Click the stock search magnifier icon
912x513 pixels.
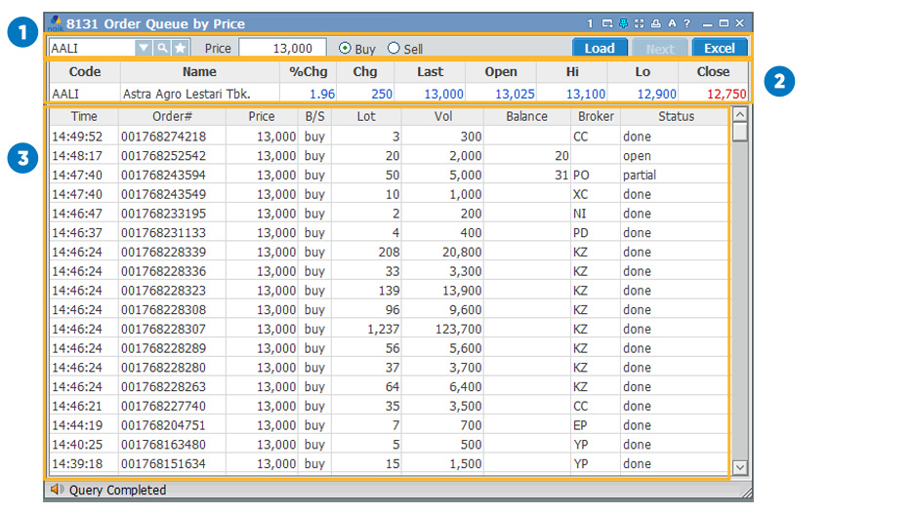[x=162, y=48]
